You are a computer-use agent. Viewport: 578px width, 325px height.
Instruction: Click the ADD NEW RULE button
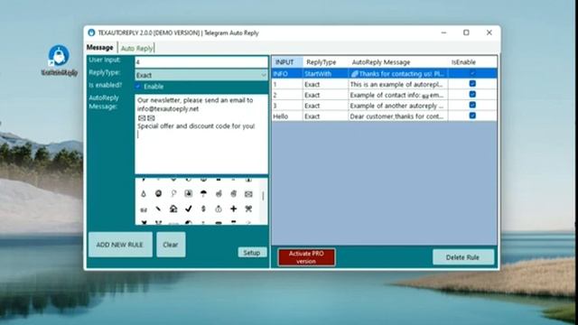tap(120, 245)
